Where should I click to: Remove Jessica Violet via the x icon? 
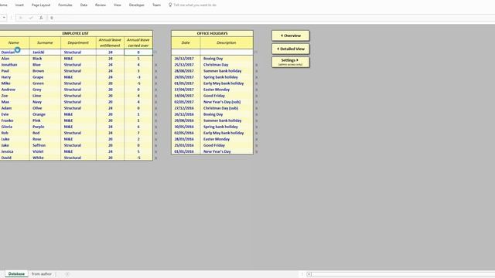pyautogui.click(x=156, y=151)
